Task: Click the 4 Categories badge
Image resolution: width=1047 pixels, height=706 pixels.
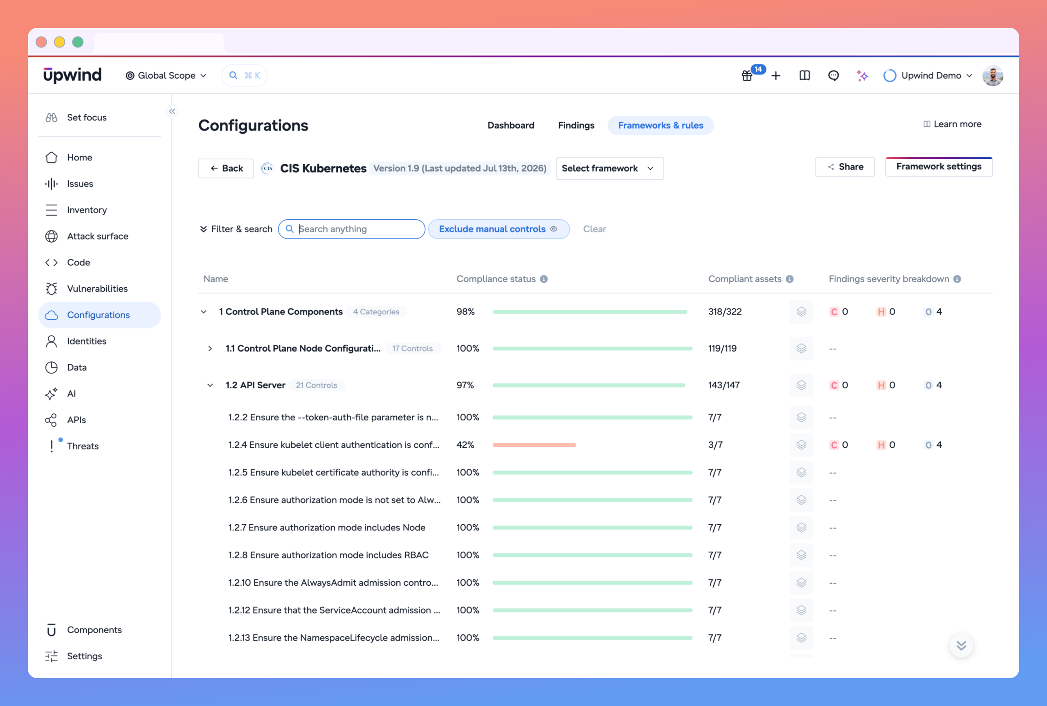Action: [x=376, y=311]
